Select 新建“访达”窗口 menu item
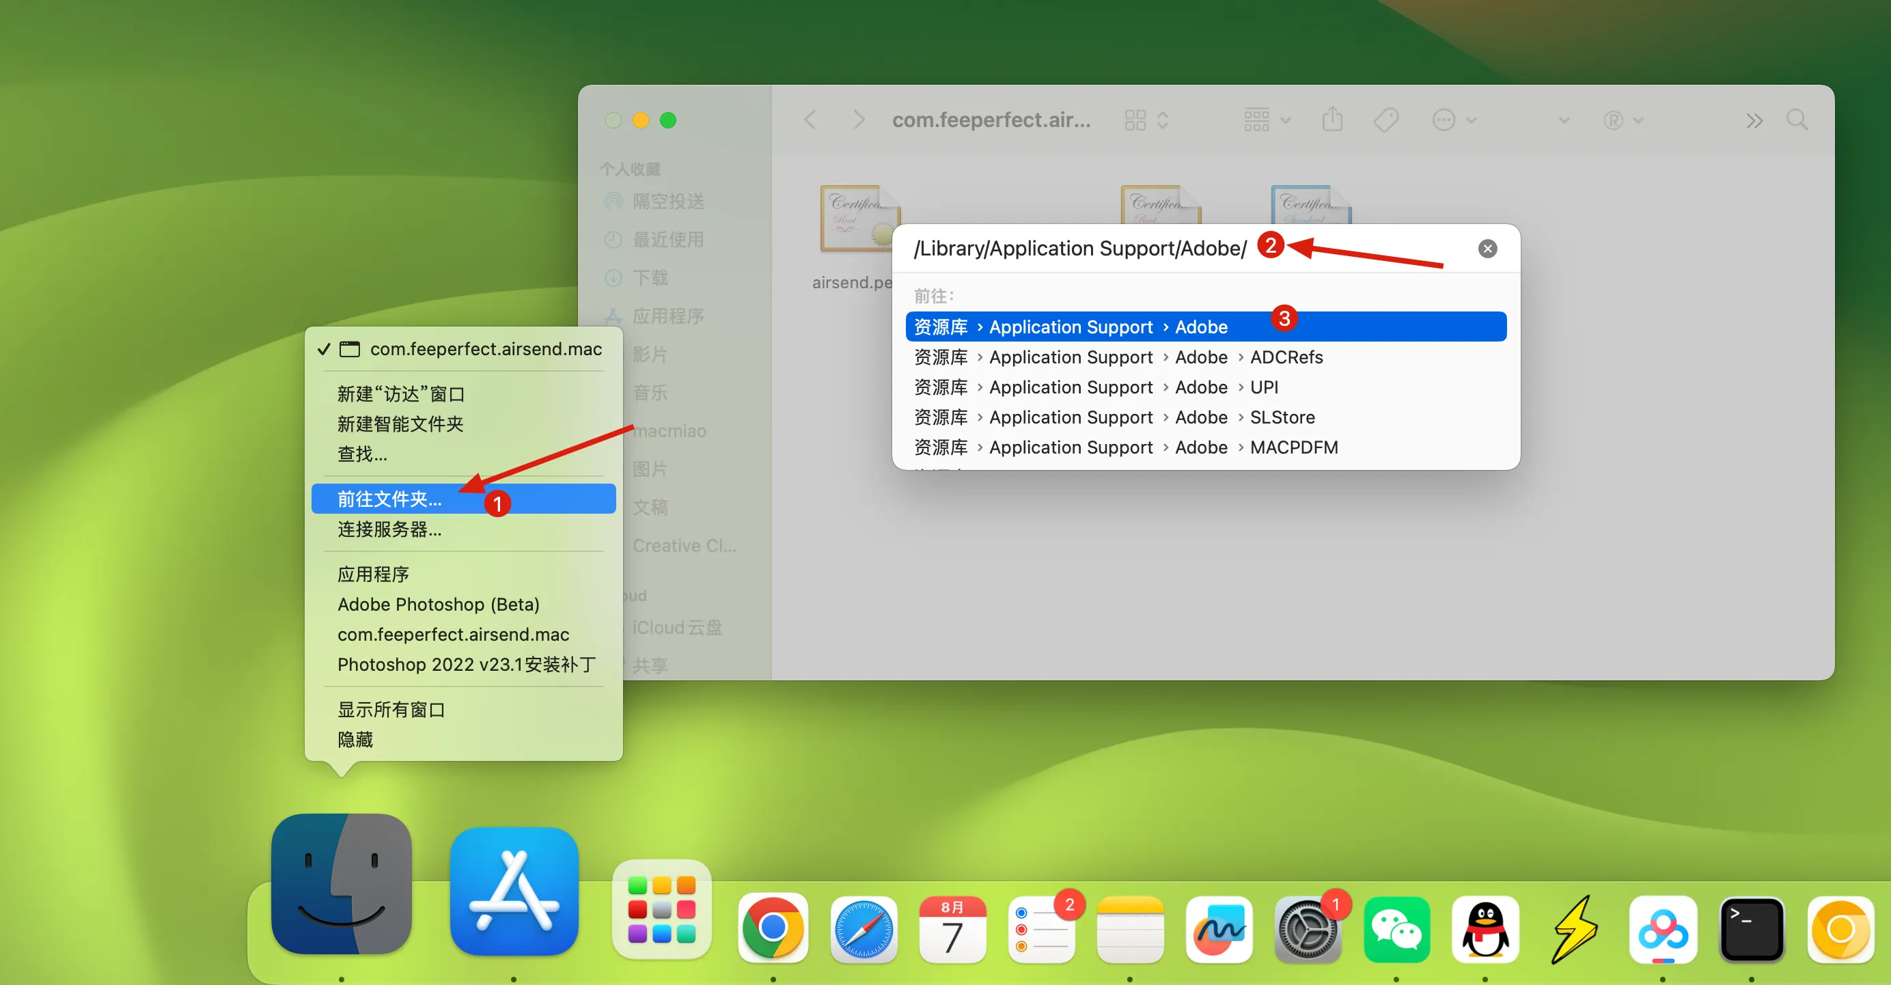 coord(463,394)
